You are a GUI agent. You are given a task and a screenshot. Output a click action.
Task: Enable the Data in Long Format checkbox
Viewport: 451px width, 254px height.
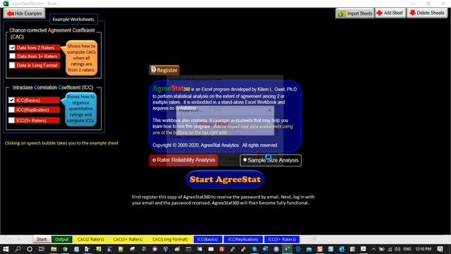[12, 65]
